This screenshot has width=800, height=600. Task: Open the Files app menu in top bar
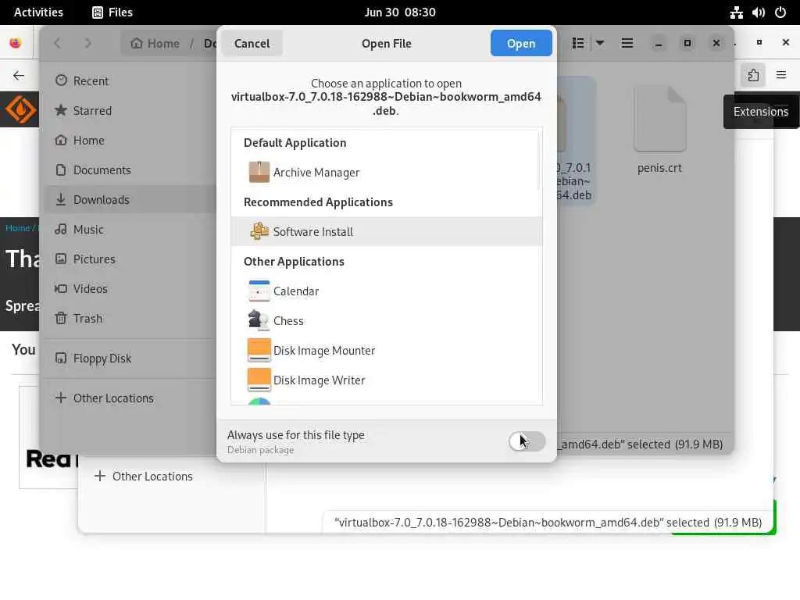pos(112,12)
